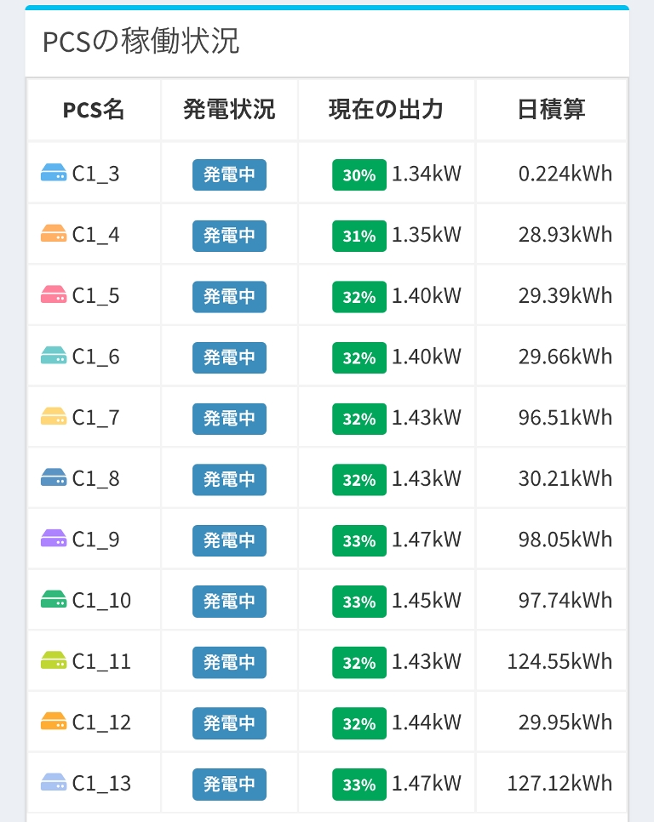This screenshot has width=654, height=822.
Task: Select the 発電中 status badge for C1_3
Action: pyautogui.click(x=229, y=174)
